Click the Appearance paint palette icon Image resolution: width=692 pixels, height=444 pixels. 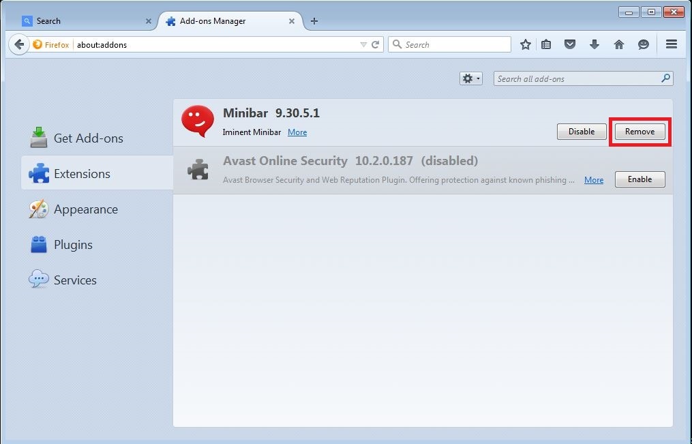(x=39, y=209)
